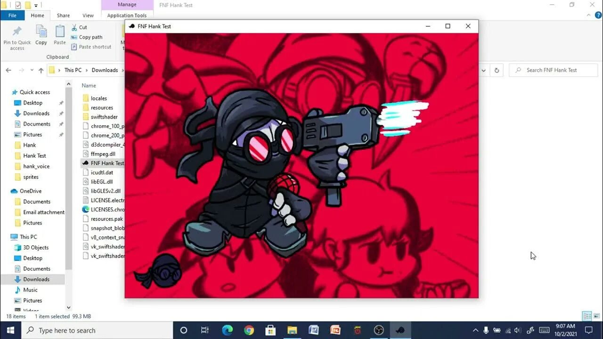Click Downloads in address breadcrumb
Screen dimensions: 603x339
click(x=105, y=70)
